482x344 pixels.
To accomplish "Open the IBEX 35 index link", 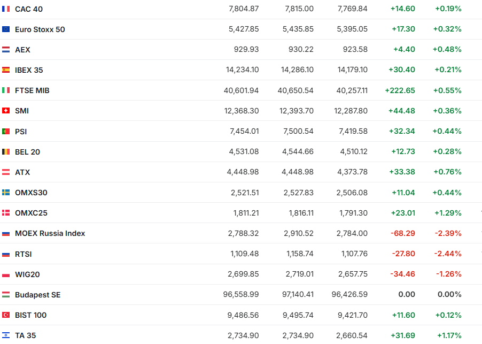I will point(29,70).
